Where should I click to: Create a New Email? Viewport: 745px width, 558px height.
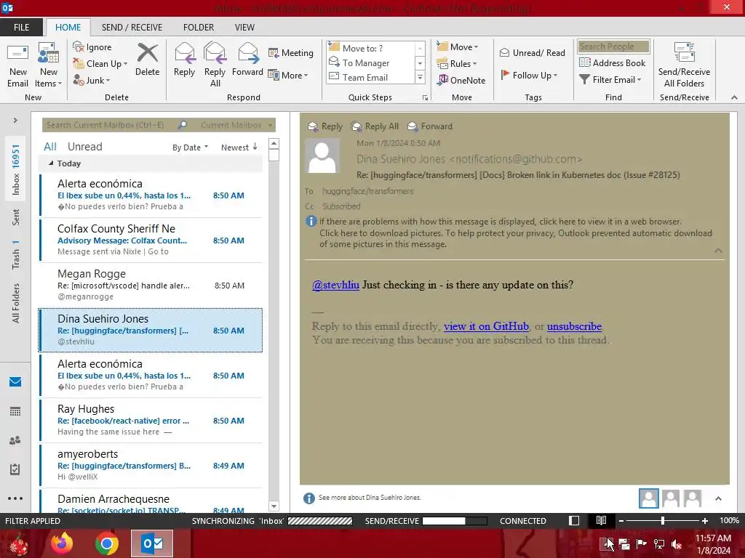[17, 66]
